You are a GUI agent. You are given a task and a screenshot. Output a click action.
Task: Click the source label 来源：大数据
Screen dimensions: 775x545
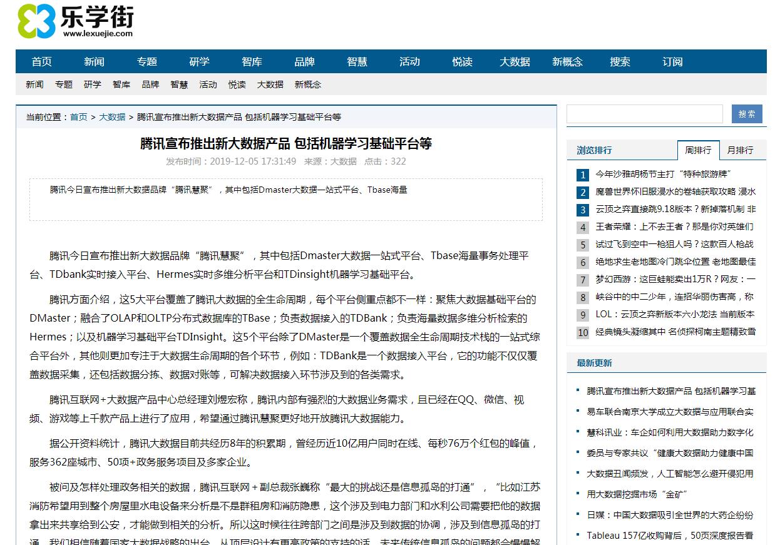pyautogui.click(x=331, y=161)
